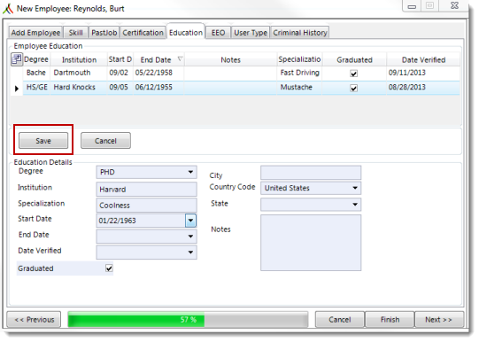Open the PastJob tab
The height and width of the screenshot is (342, 479).
tap(104, 33)
